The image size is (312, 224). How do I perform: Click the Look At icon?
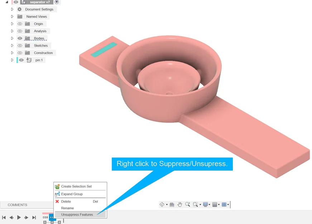[172, 205]
